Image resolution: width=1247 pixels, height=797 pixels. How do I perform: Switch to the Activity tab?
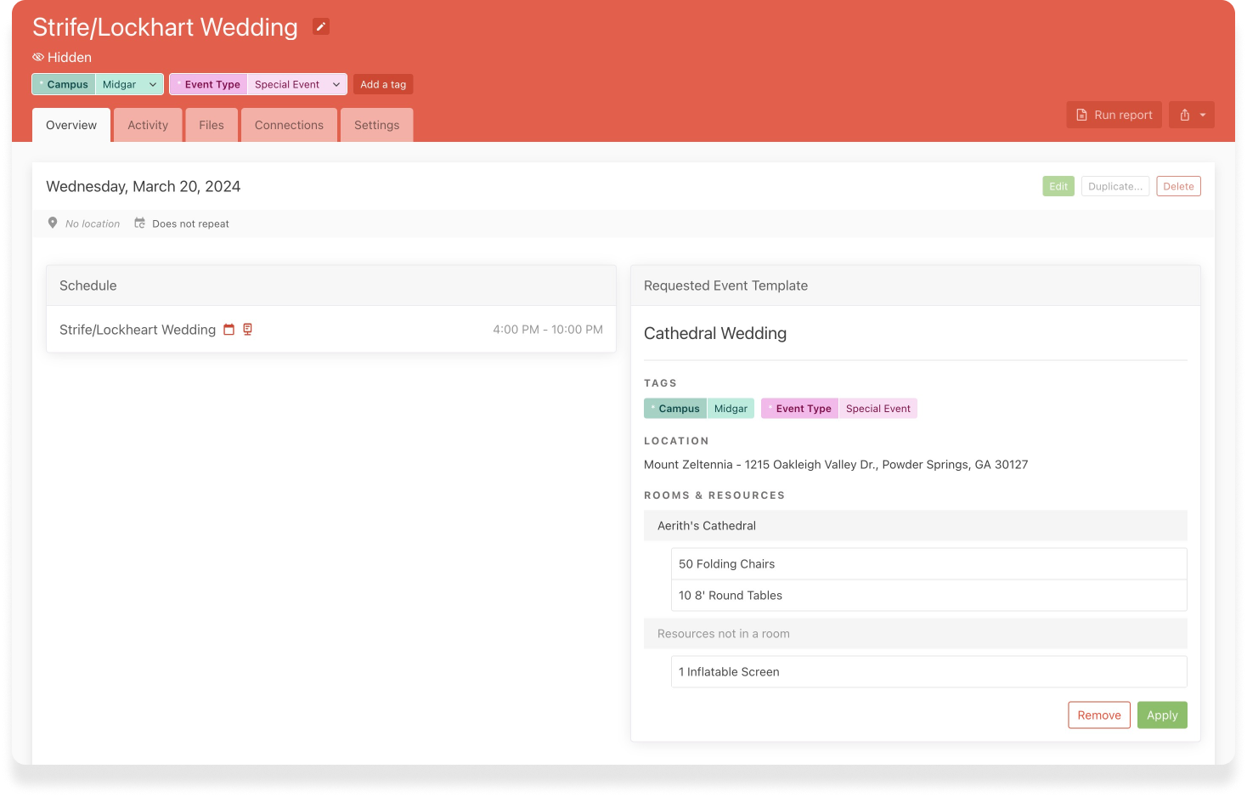148,125
